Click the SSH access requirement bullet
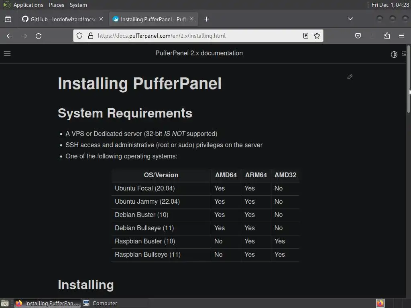411x308 pixels. pyautogui.click(x=164, y=145)
